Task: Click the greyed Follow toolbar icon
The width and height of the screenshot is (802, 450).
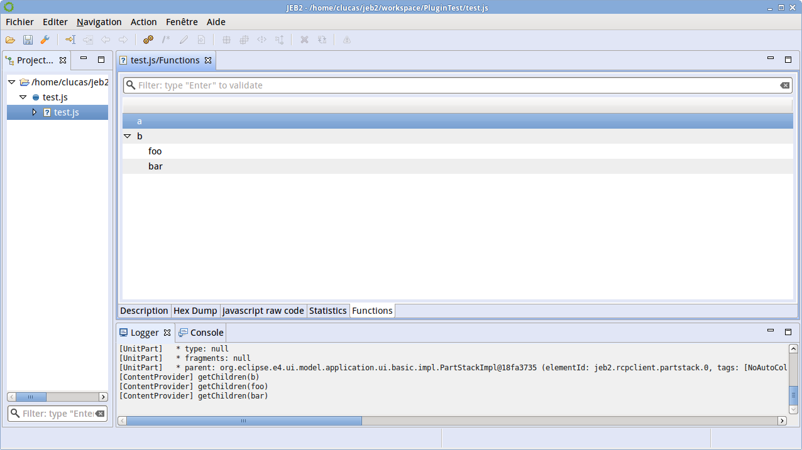Action: [x=88, y=40]
